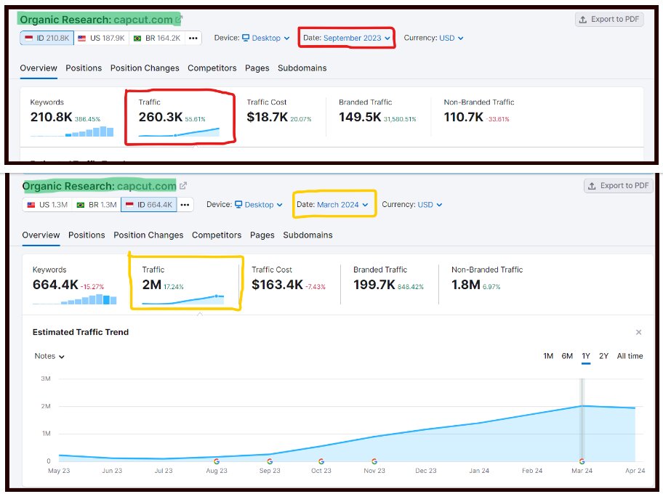This screenshot has height=494, width=663.
Task: Set chart range to 1M
Action: 548,356
